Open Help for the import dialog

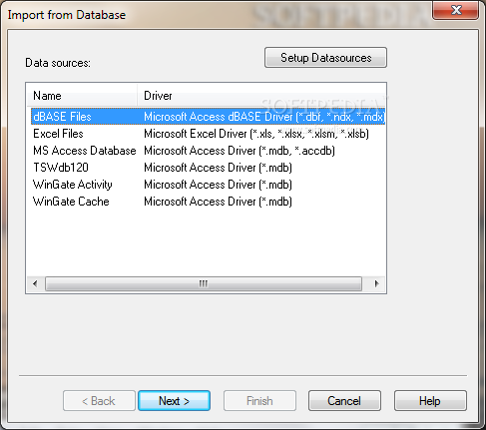coord(430,401)
